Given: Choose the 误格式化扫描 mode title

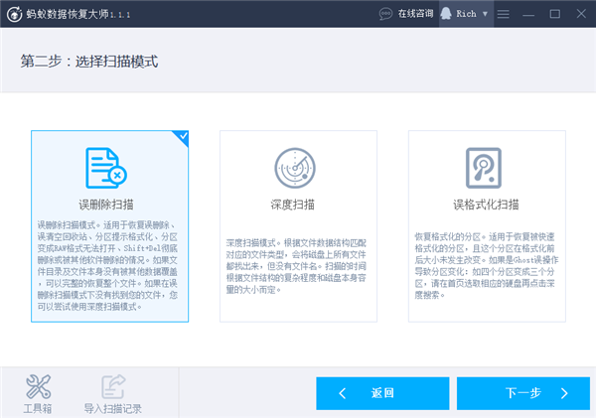Looking at the screenshot, I should [x=486, y=205].
